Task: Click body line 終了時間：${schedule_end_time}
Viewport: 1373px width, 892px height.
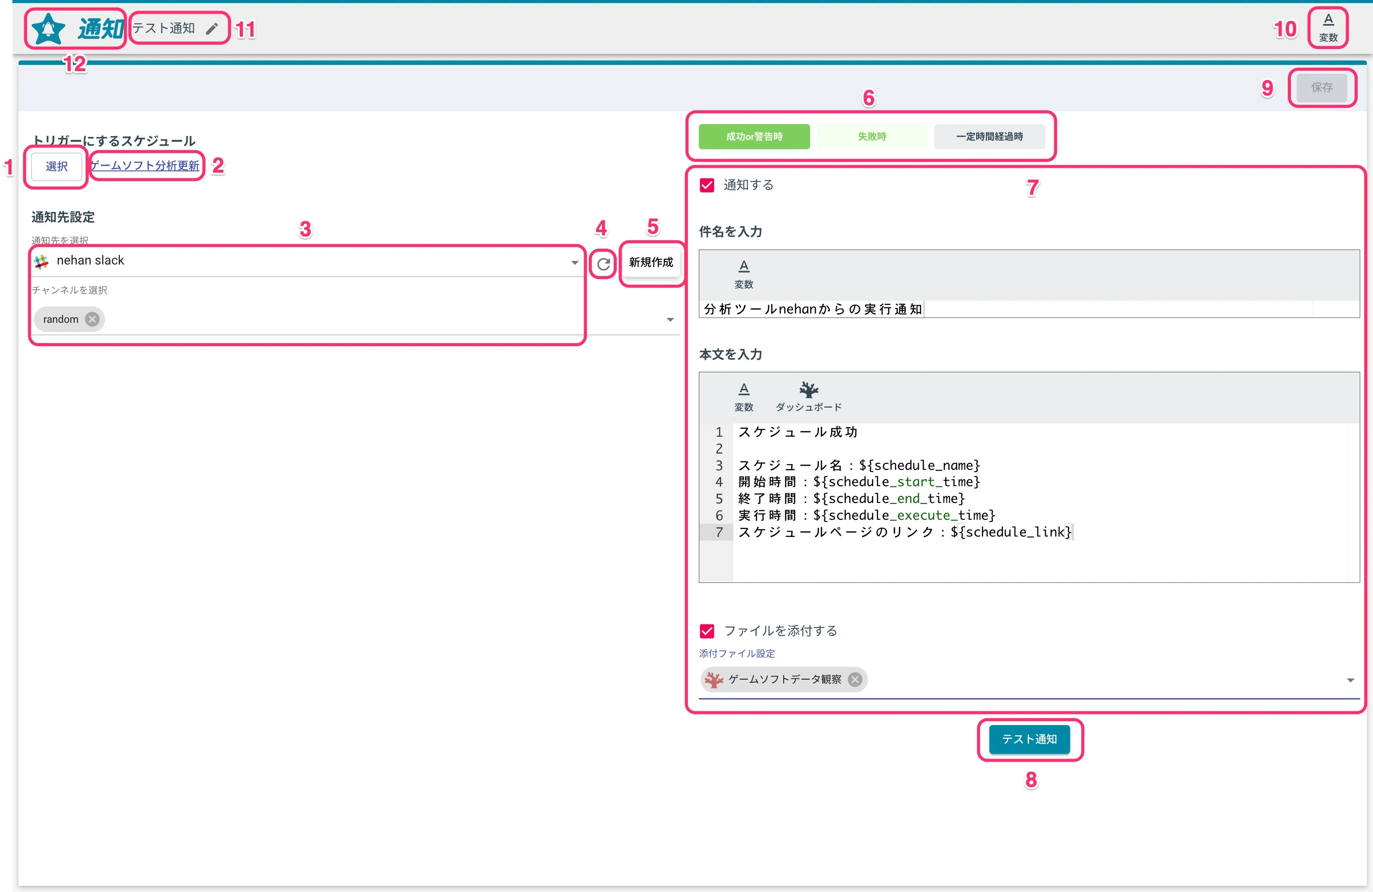Action: click(x=852, y=499)
